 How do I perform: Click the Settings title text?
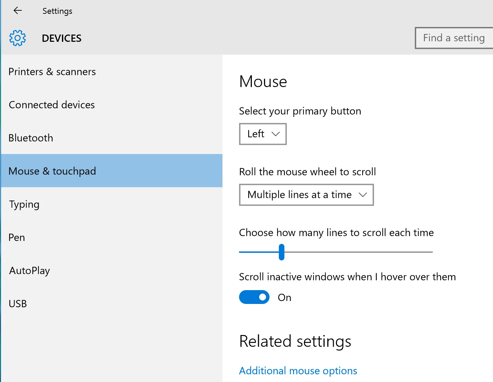(57, 11)
